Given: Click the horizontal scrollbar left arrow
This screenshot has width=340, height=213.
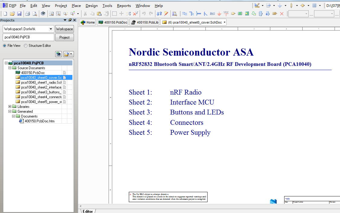Looking at the screenshot, I should point(81,206).
